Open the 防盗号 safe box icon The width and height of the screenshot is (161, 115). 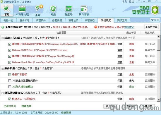pos(68,11)
